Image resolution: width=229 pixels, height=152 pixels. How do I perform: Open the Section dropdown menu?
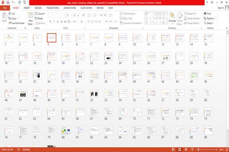pyautogui.click(x=40, y=23)
